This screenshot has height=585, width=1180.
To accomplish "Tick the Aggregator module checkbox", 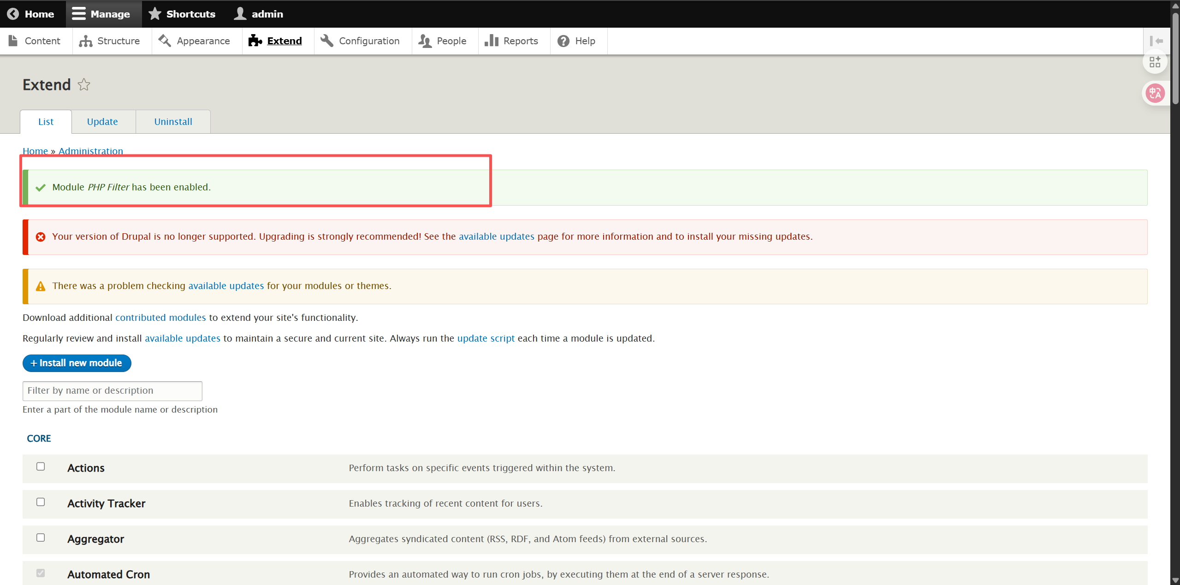I will point(41,538).
